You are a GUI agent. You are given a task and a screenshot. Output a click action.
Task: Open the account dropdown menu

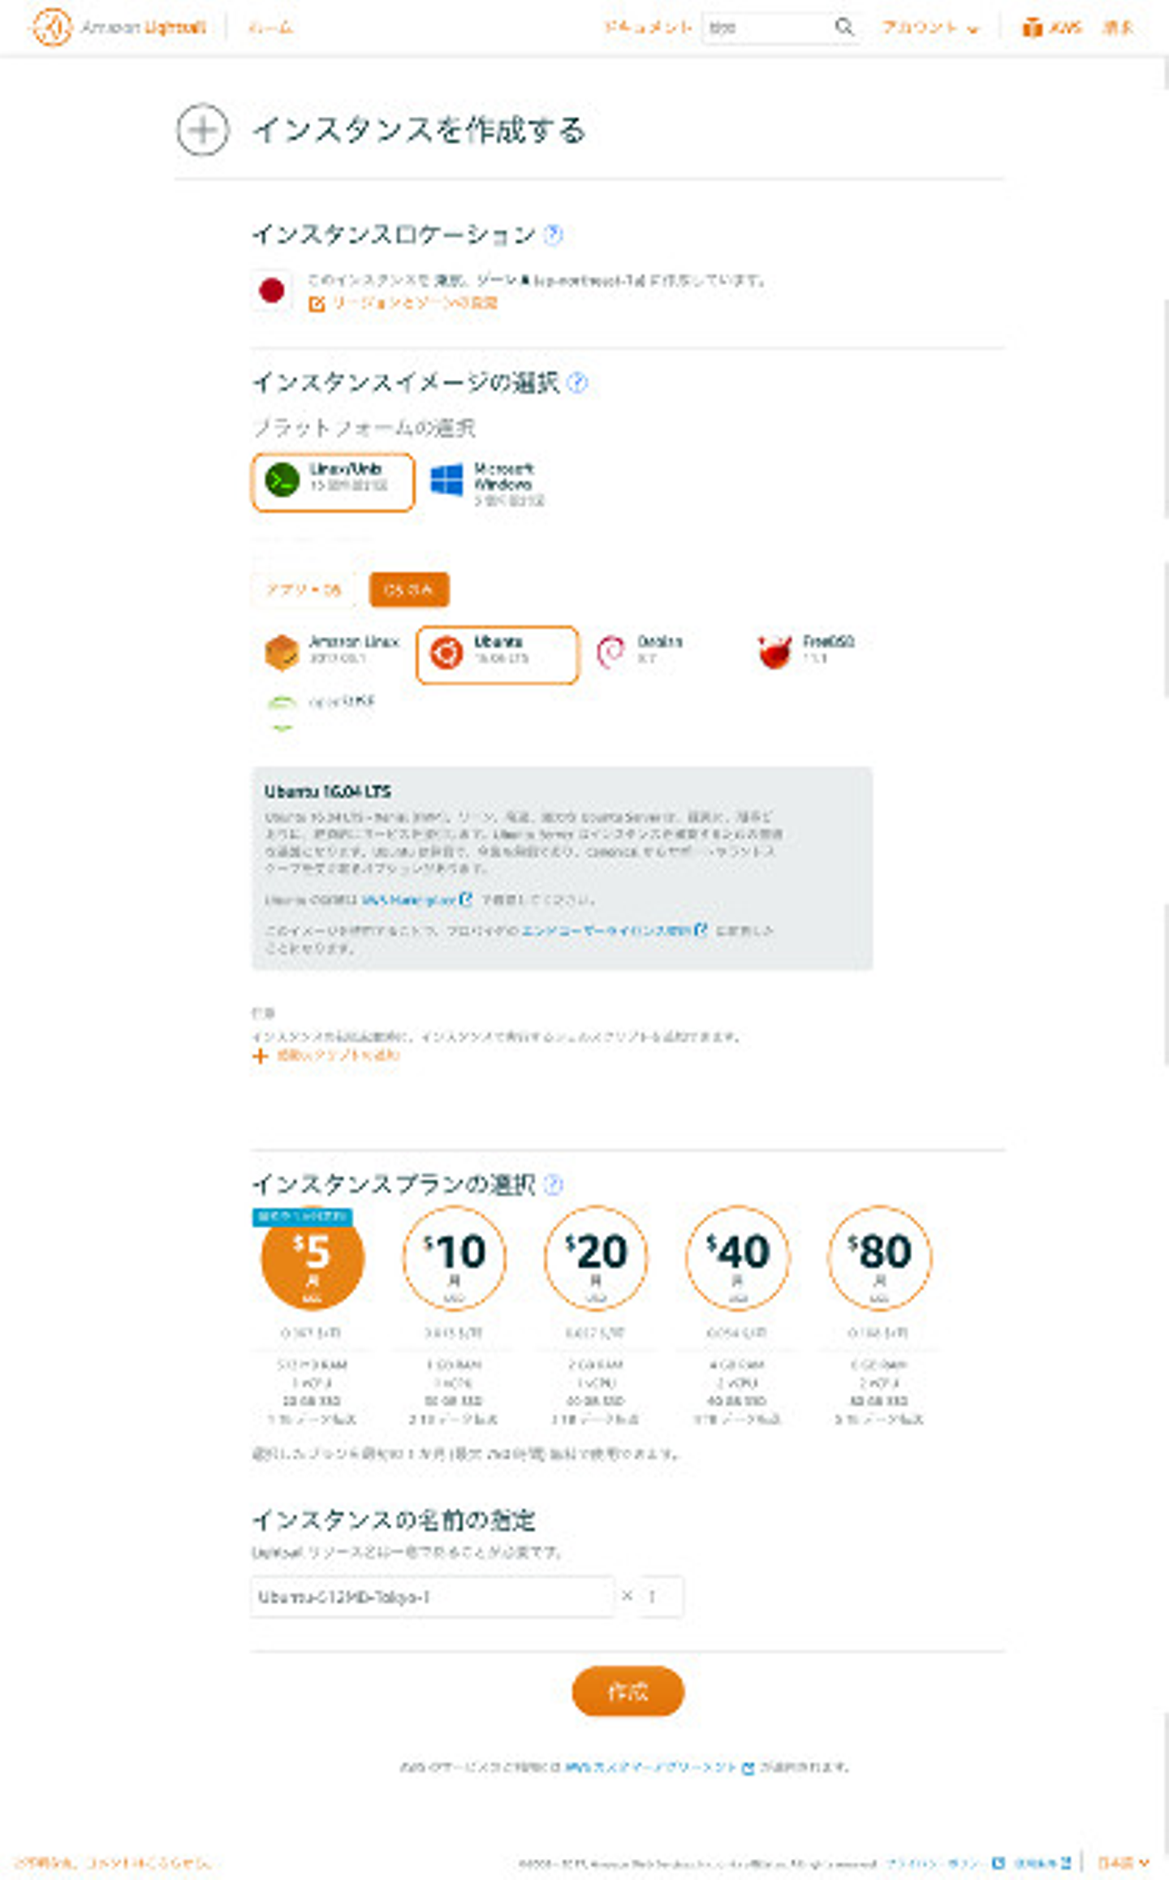tap(930, 28)
